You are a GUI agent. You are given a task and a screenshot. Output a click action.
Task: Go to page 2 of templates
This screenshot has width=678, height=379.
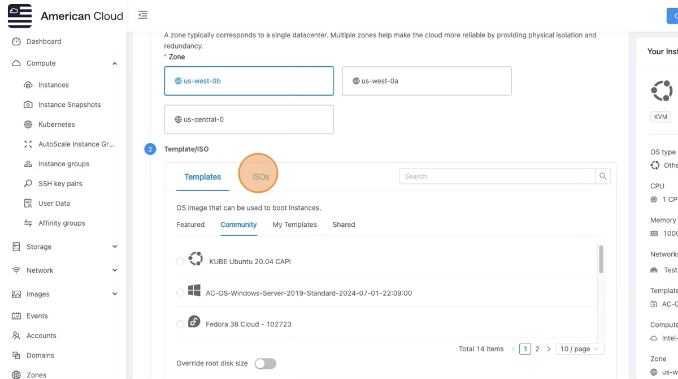pos(537,349)
